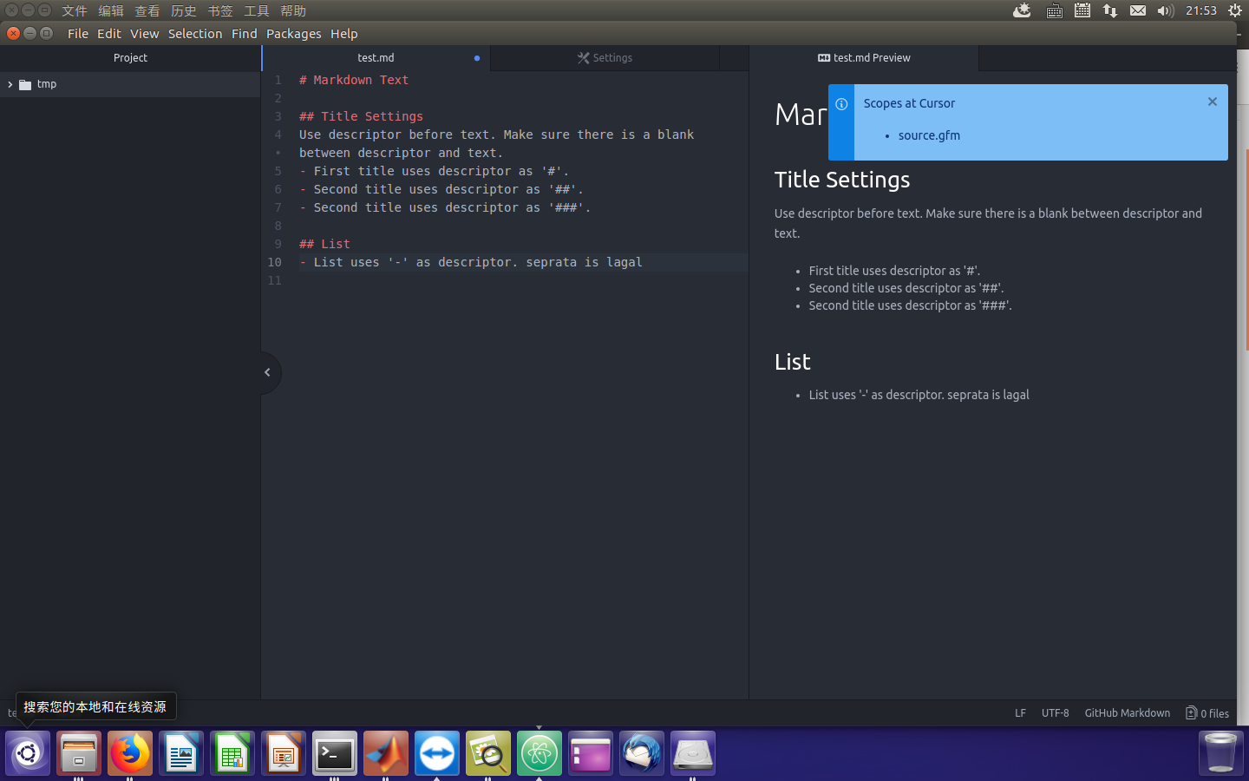Click the info icon on the notification
This screenshot has height=781, width=1249.
(841, 104)
